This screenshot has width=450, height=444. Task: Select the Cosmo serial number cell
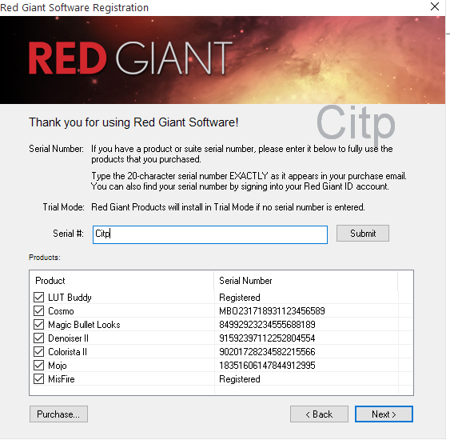coord(272,311)
